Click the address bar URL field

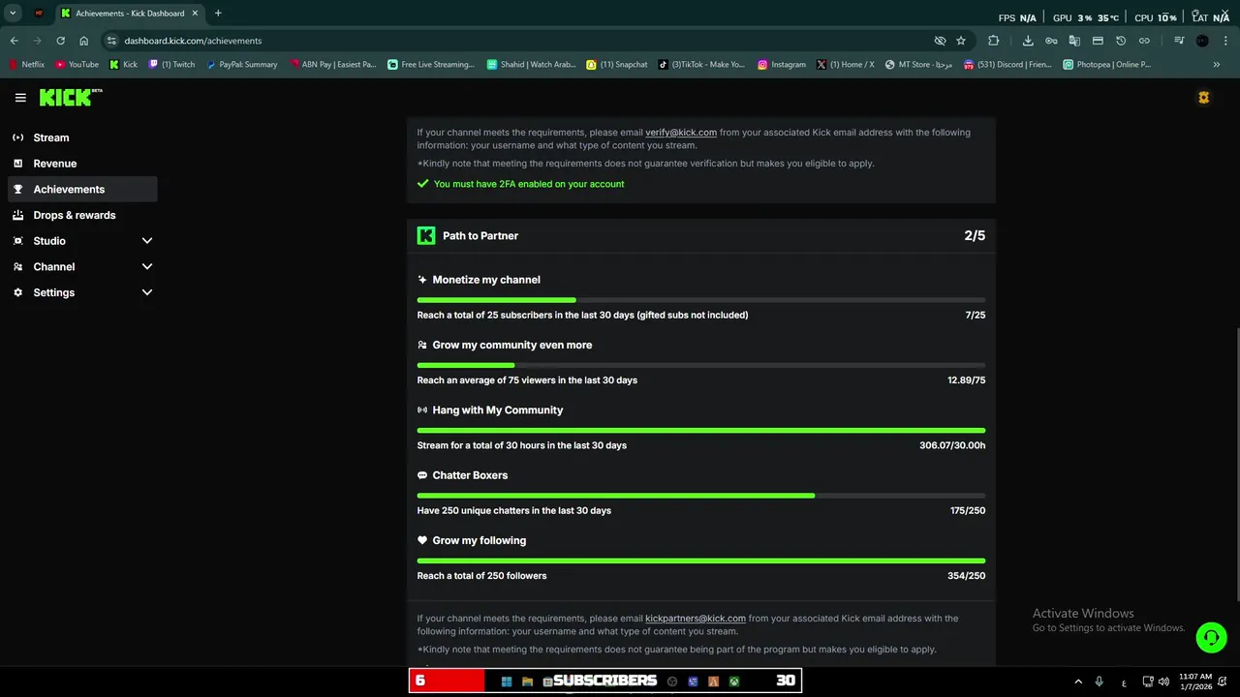[x=523, y=41]
